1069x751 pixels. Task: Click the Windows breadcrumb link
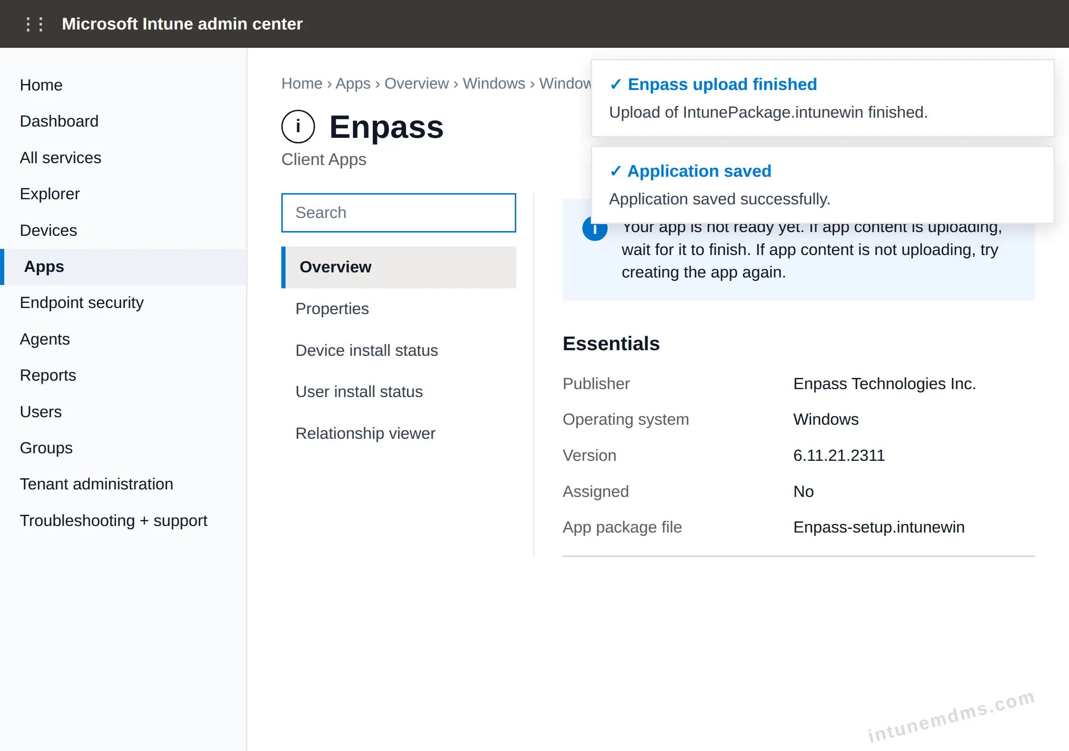click(x=494, y=83)
